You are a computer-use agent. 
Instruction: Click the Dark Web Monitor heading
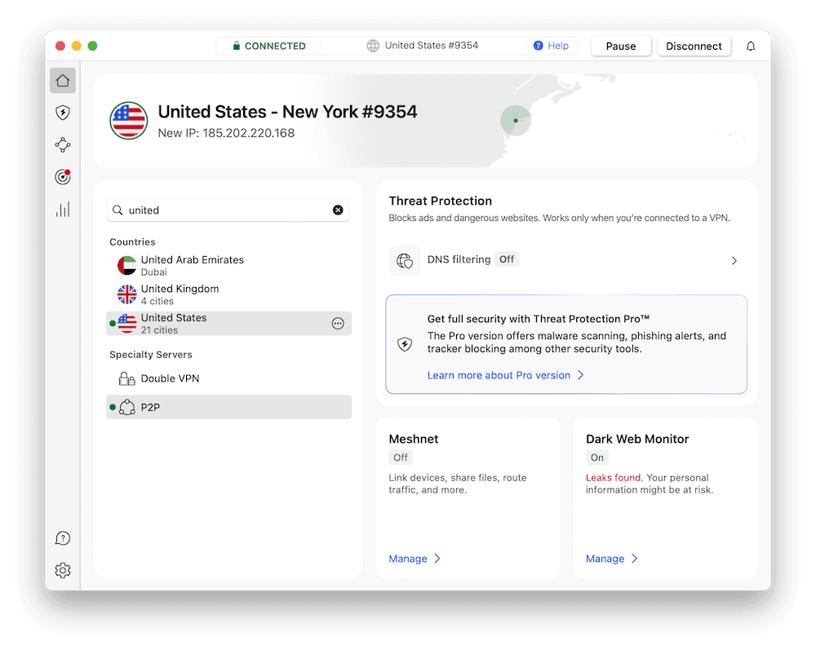(637, 439)
